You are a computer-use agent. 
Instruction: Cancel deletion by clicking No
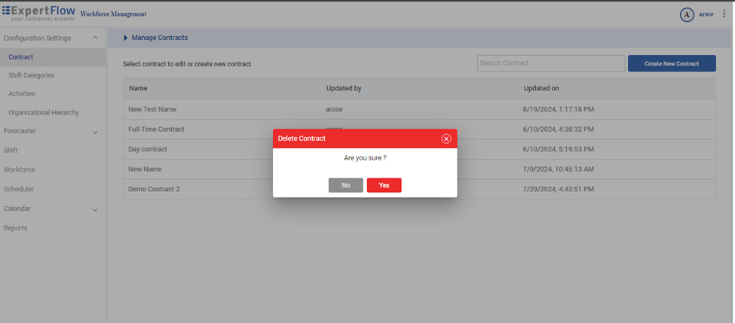(345, 185)
